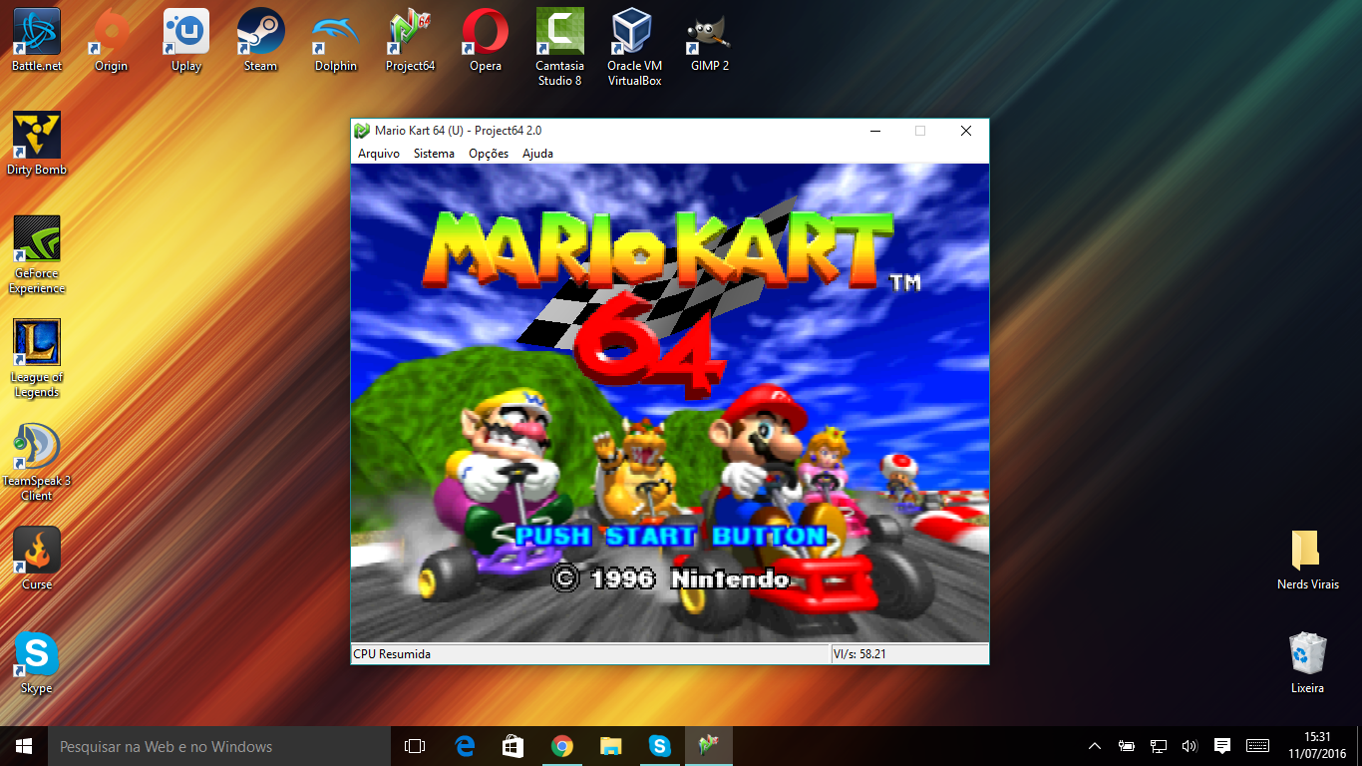Open the Battle.net desktop icon
This screenshot has width=1362, height=766.
point(36,30)
